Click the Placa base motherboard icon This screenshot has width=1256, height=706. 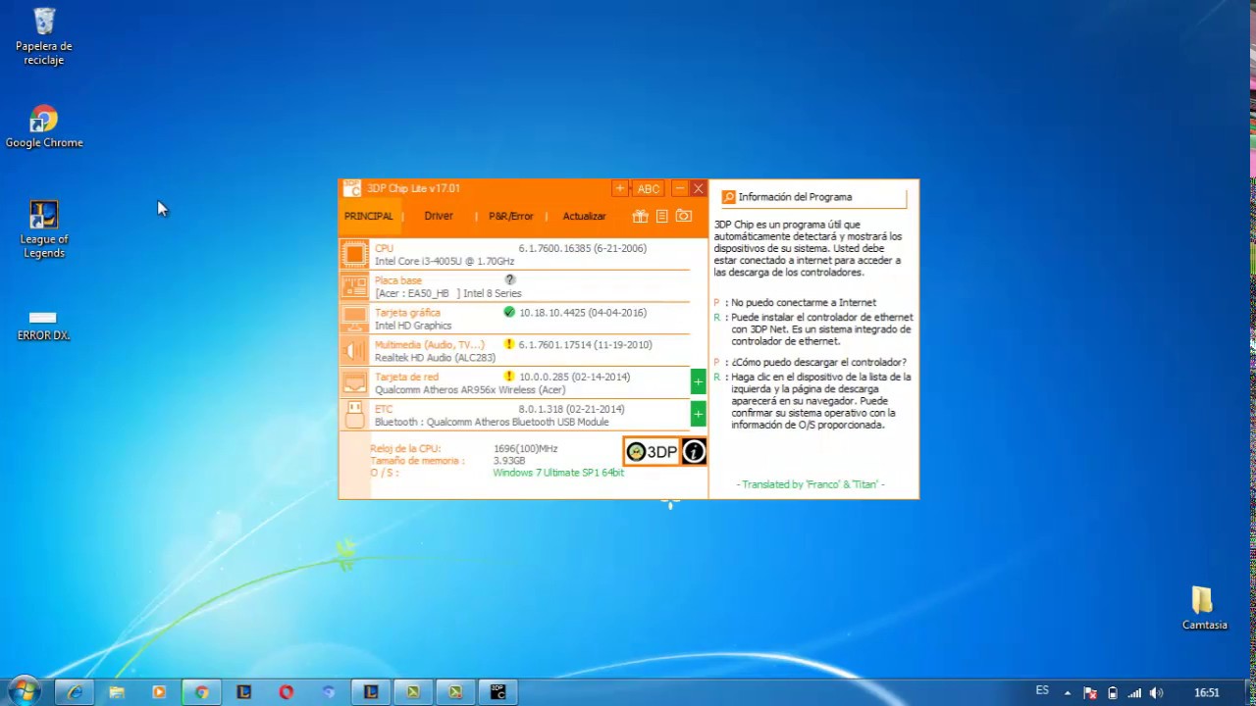(354, 286)
